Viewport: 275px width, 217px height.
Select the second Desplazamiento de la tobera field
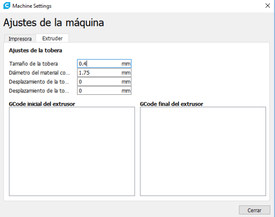pos(100,91)
